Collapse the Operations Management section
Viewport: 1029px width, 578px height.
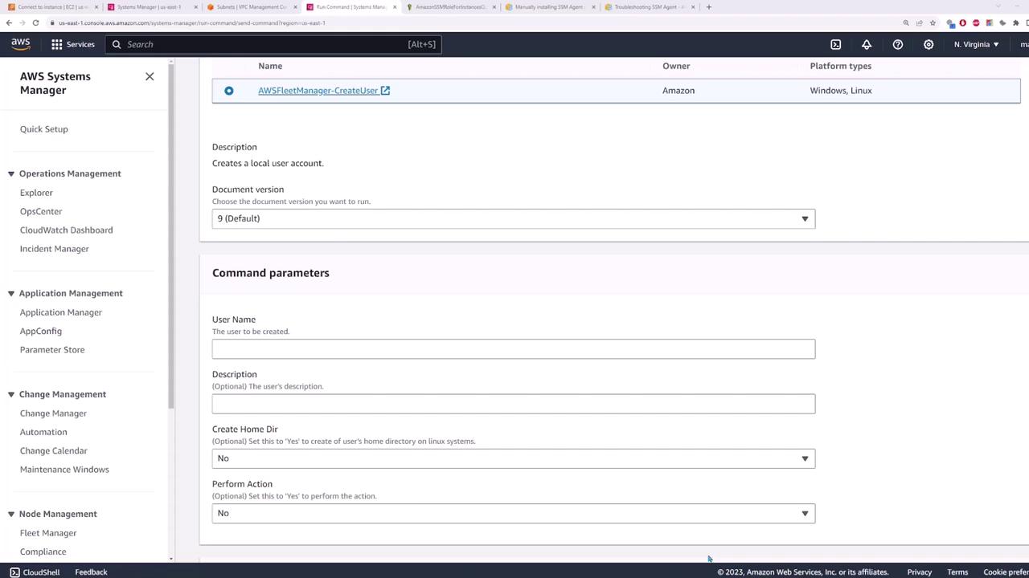coord(11,173)
